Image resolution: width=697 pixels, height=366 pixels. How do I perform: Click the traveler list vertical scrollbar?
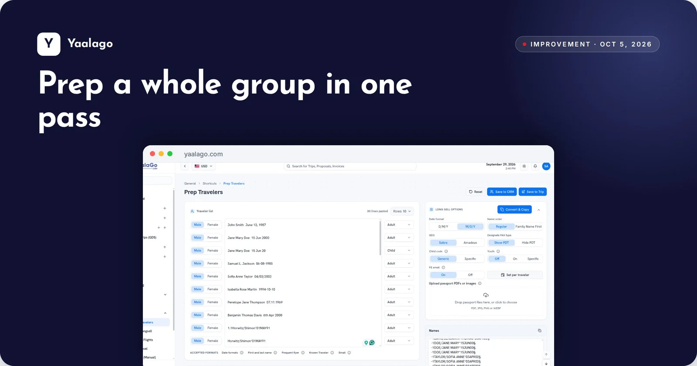(x=381, y=238)
